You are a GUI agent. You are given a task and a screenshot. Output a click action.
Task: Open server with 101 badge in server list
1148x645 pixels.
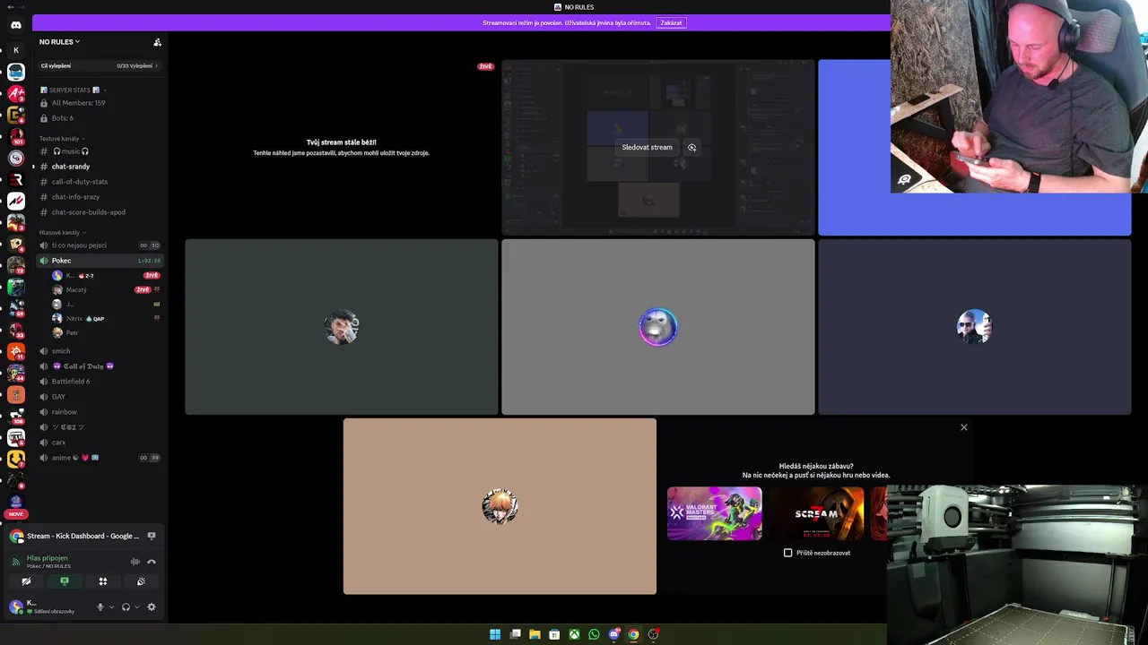pos(15,136)
